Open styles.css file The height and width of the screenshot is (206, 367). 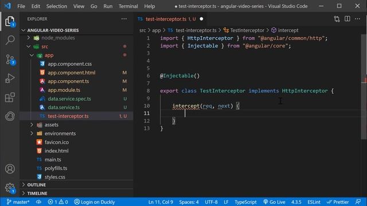coord(55,177)
